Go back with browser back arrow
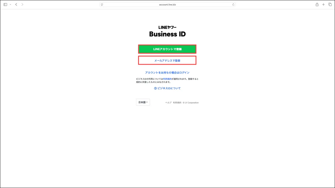The width and height of the screenshot is (335, 188). 16,4
